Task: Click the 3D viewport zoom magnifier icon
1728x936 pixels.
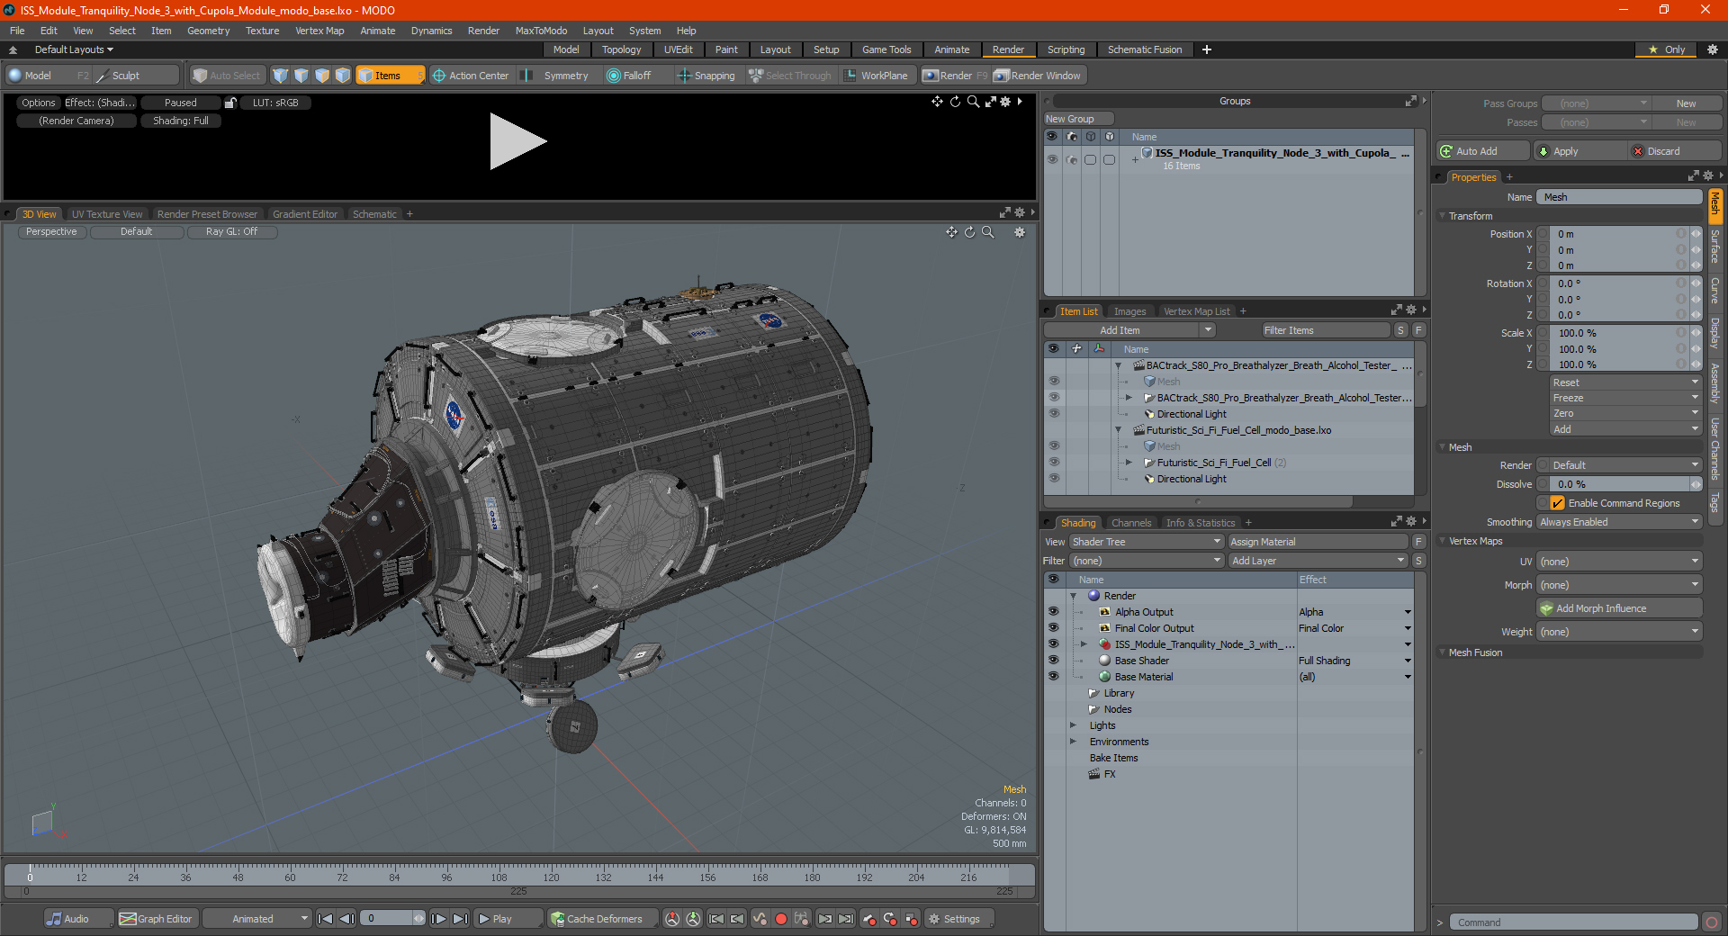Action: 988,232
